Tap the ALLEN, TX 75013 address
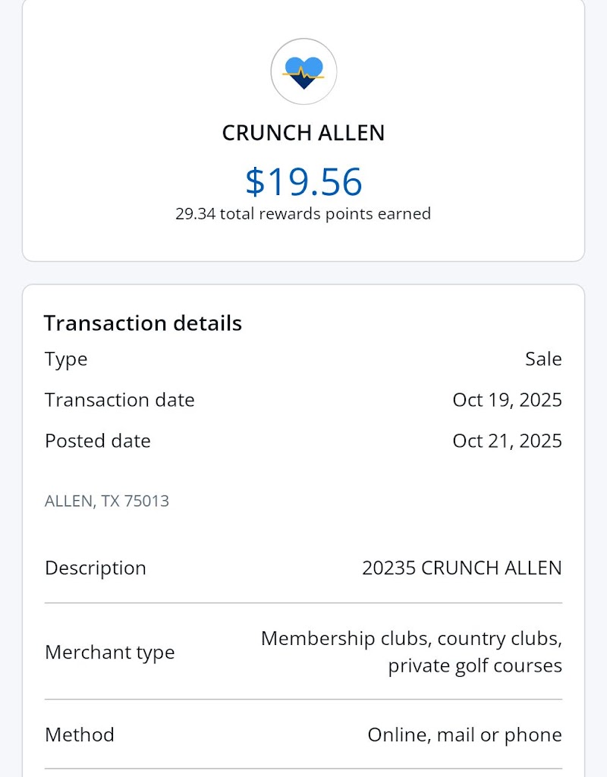607x777 pixels. [x=107, y=501]
